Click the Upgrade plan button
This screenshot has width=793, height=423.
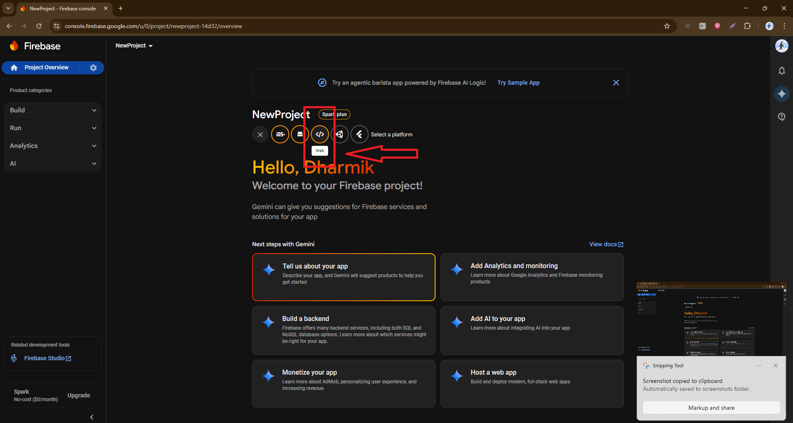pyautogui.click(x=79, y=395)
